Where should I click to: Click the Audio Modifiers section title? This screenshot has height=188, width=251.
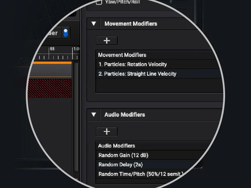[x=125, y=115]
